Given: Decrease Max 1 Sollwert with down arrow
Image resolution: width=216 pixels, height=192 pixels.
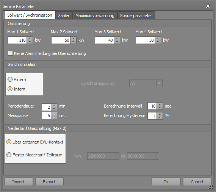Looking at the screenshot, I should point(30,42).
